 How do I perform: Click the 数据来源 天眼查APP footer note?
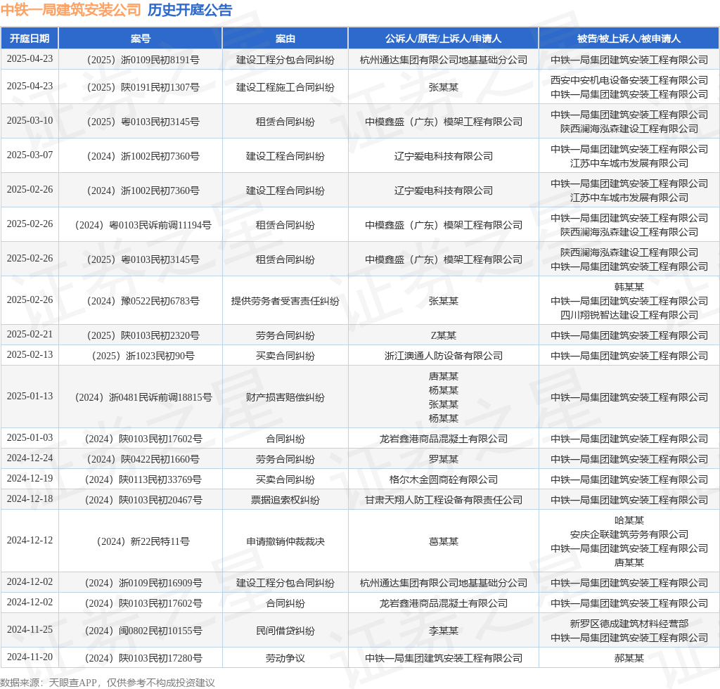[108, 683]
